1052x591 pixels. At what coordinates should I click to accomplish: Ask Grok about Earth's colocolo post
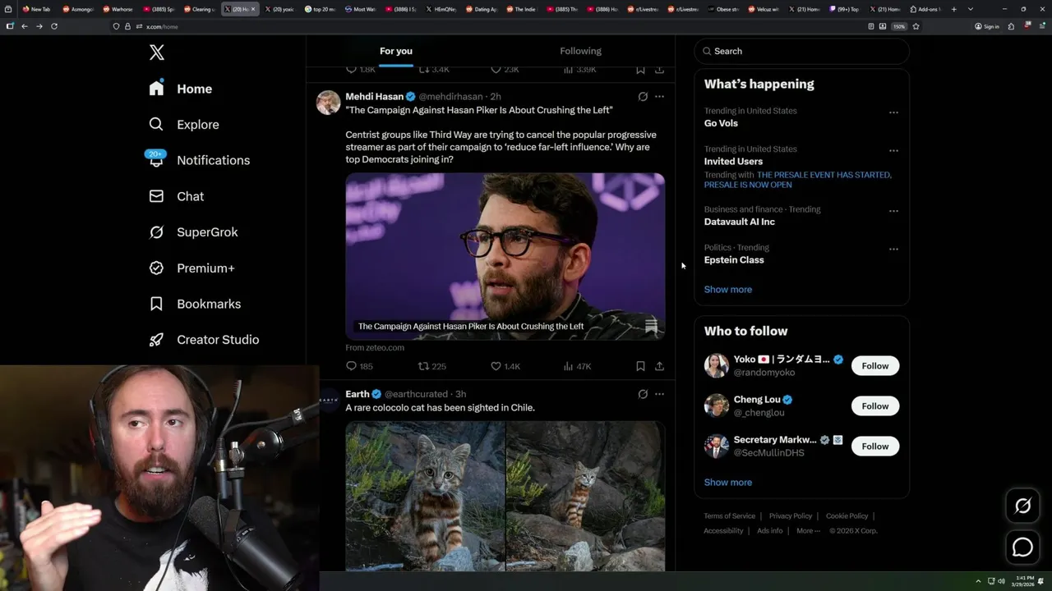click(643, 394)
